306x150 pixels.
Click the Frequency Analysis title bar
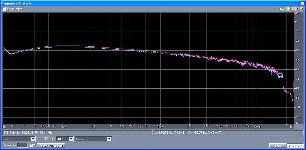tap(139, 3)
